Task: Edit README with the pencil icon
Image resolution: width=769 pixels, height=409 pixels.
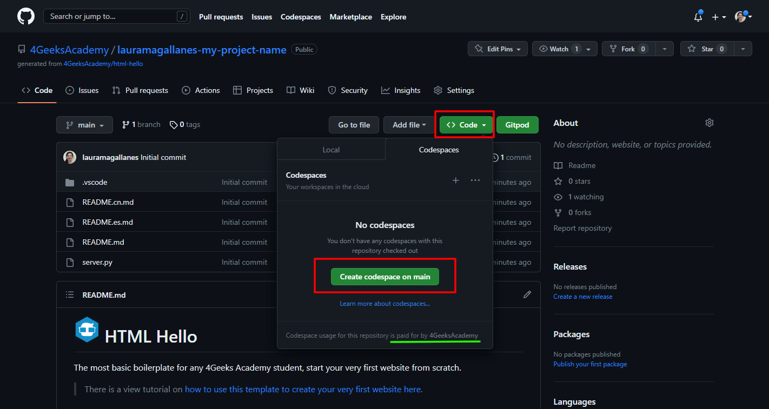Action: pos(527,294)
